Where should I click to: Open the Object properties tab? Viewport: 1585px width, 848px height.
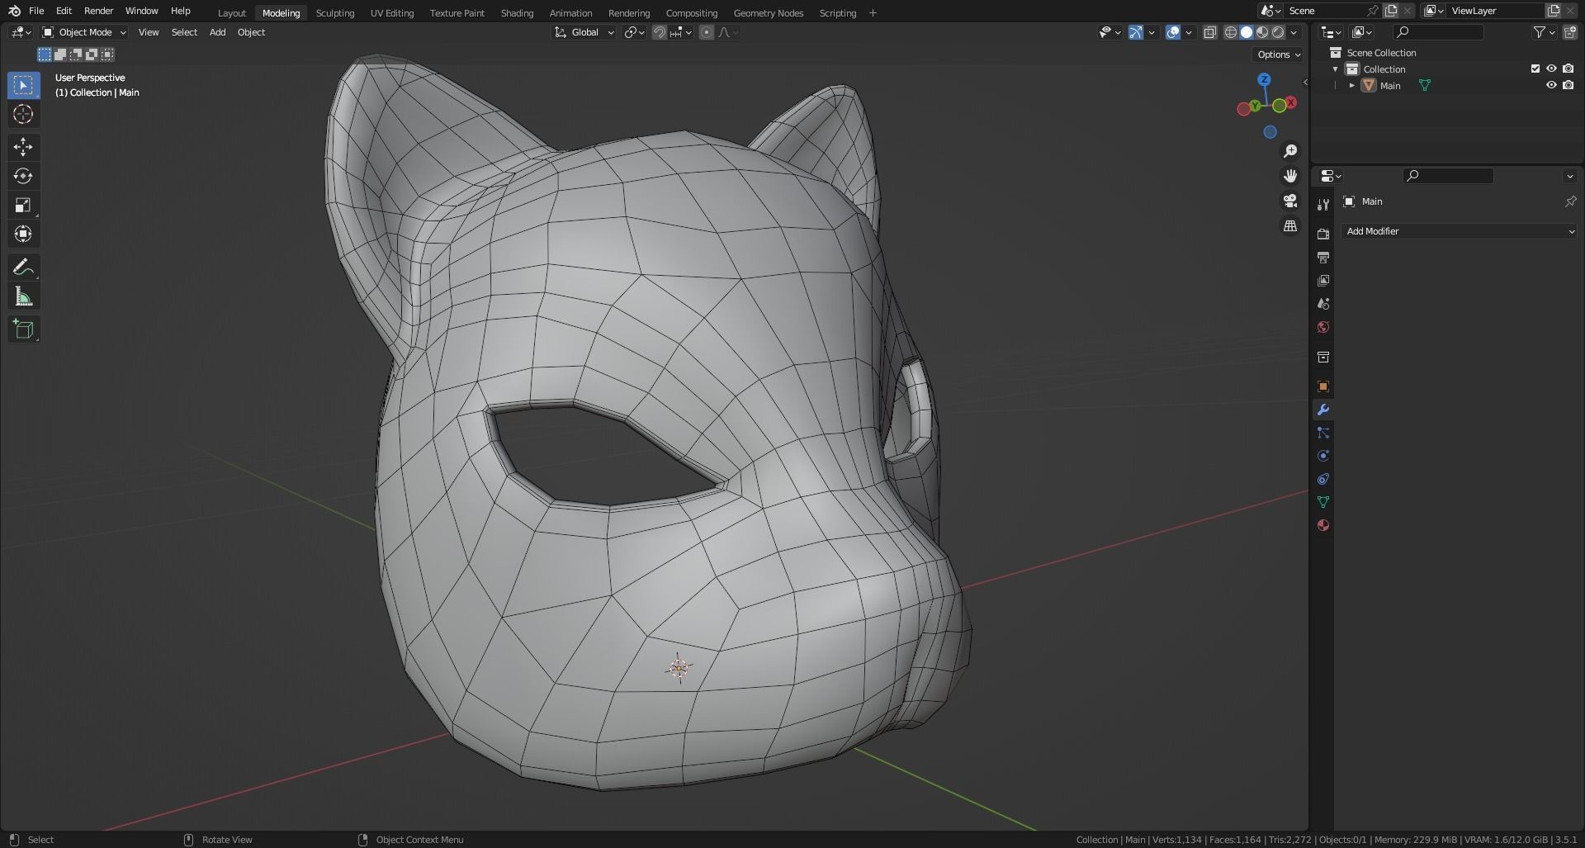coord(1323,386)
